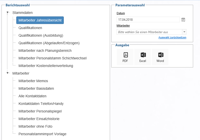Choose Qualifikationen (Abgelaufen/Entzogen) report
The image size is (200, 140).
pos(49,43)
